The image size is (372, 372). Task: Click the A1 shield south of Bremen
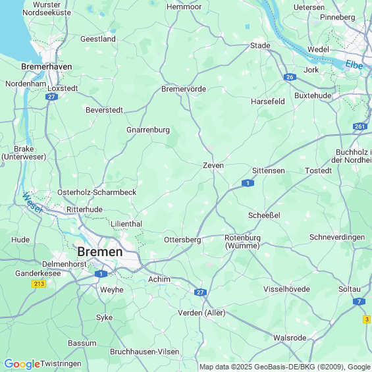101,275
